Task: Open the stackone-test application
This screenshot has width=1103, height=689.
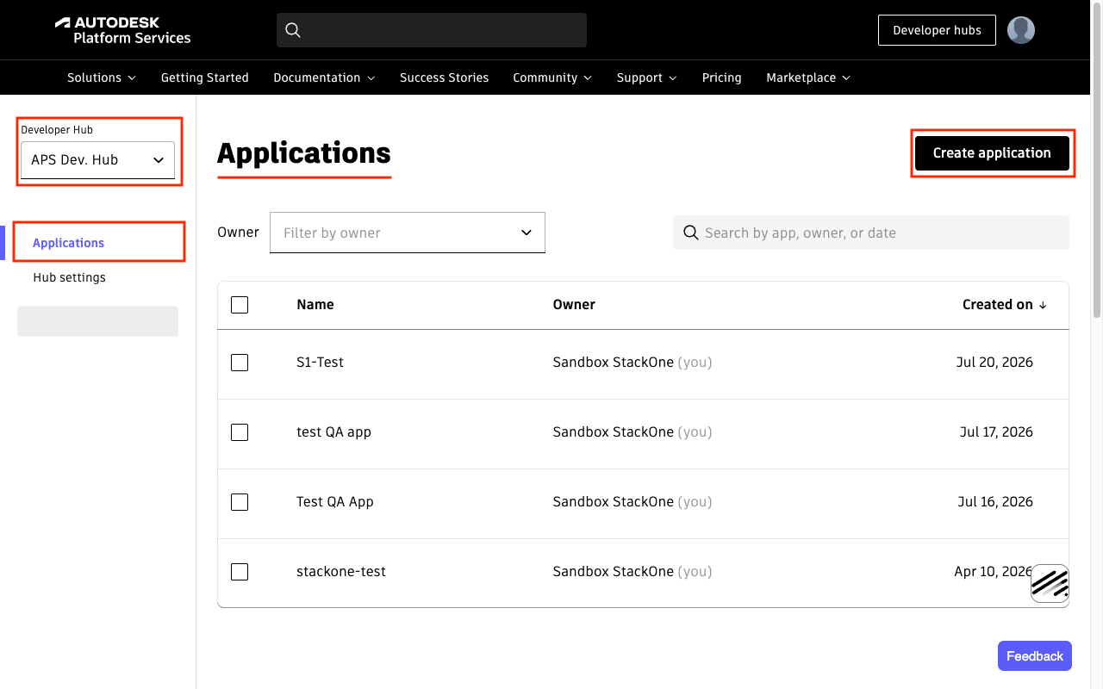Action: (341, 572)
